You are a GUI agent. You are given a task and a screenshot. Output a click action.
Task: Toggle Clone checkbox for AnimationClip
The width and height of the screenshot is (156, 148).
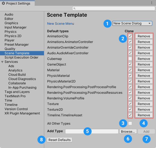pos(130,36)
